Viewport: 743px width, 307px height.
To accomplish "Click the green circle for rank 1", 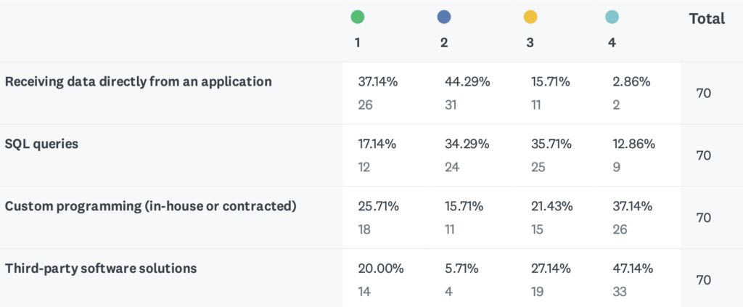I will tap(357, 17).
